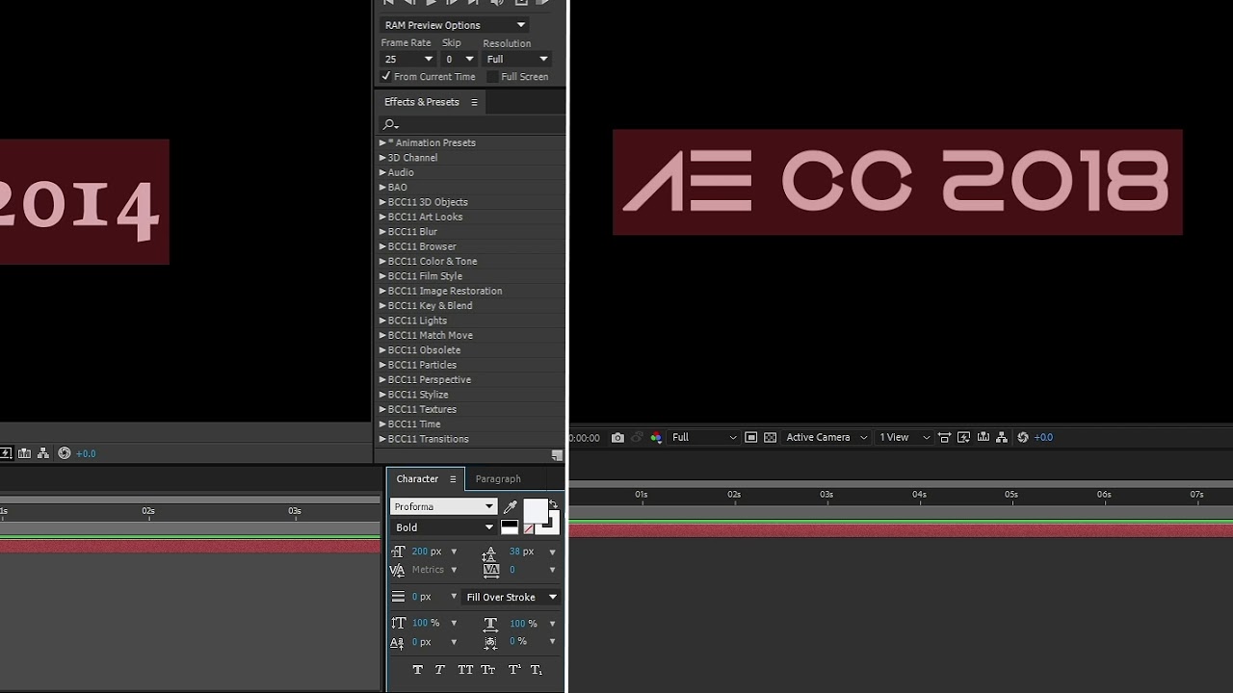This screenshot has height=693, width=1233.
Task: Open the Character panel menu
Action: (453, 479)
